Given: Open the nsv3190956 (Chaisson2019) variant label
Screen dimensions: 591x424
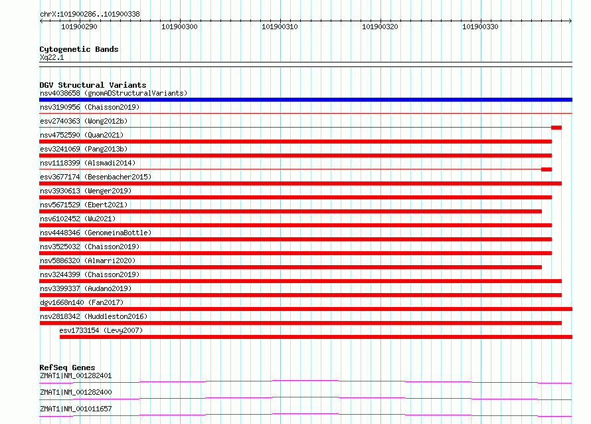Looking at the screenshot, I should [x=90, y=107].
